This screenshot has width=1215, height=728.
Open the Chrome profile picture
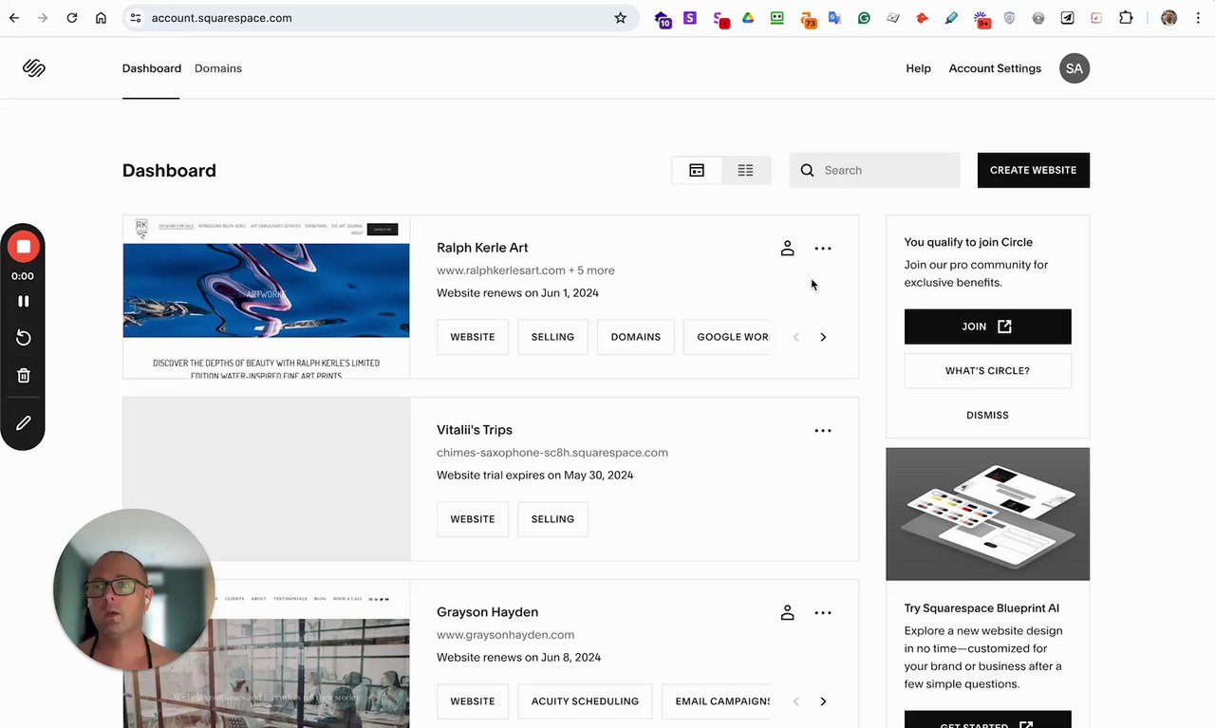click(1168, 18)
